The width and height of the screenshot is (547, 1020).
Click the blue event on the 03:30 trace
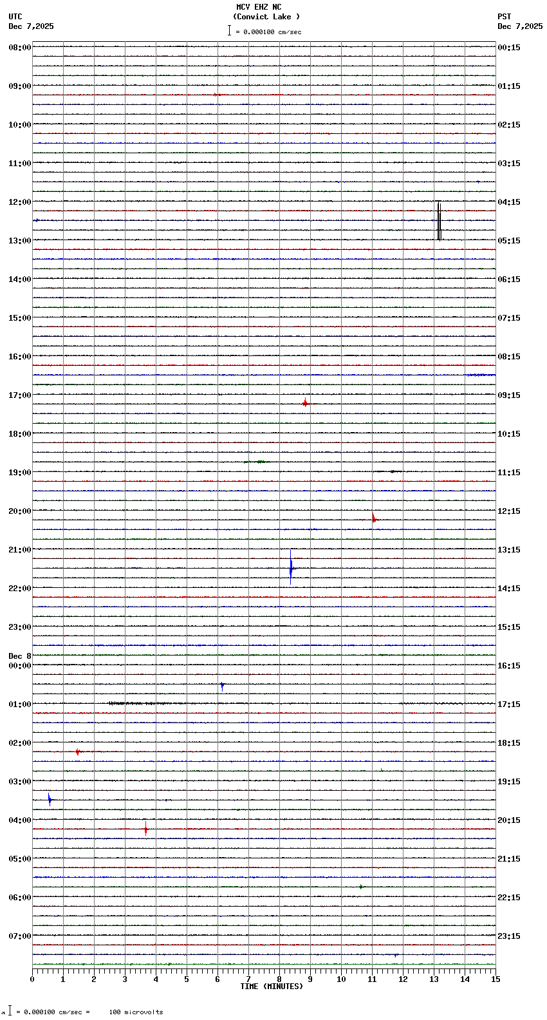tap(50, 799)
